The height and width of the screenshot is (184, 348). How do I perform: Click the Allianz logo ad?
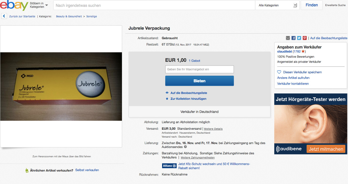[x=169, y=166]
